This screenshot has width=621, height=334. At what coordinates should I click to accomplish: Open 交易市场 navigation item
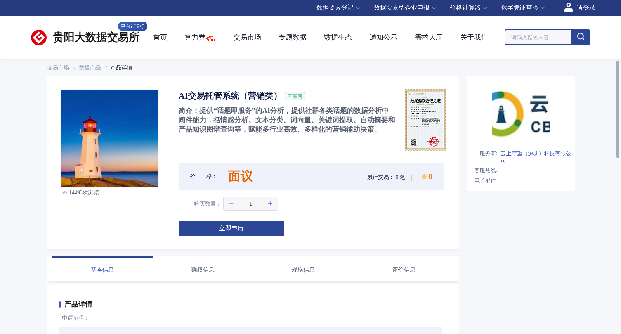247,37
